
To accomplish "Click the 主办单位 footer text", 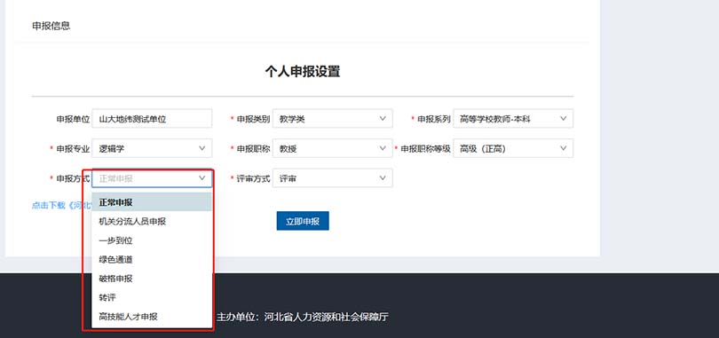I will pyautogui.click(x=303, y=317).
